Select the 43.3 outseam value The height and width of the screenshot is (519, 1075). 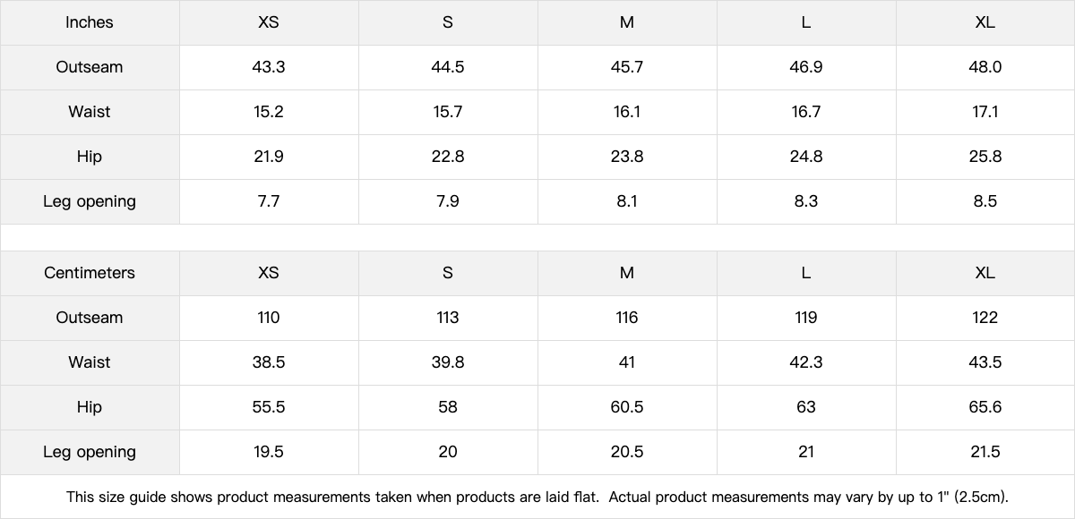click(x=269, y=67)
